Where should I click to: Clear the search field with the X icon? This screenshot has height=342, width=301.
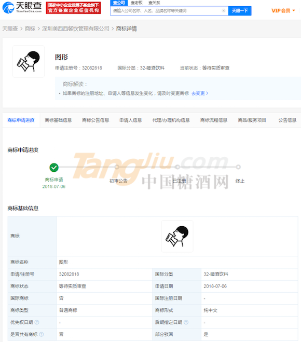point(224,11)
